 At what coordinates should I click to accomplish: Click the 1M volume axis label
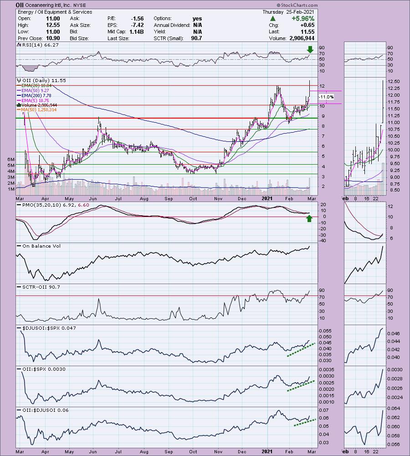(x=11, y=189)
